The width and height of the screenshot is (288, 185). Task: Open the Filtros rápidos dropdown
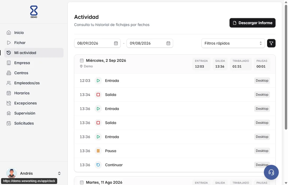click(233, 43)
